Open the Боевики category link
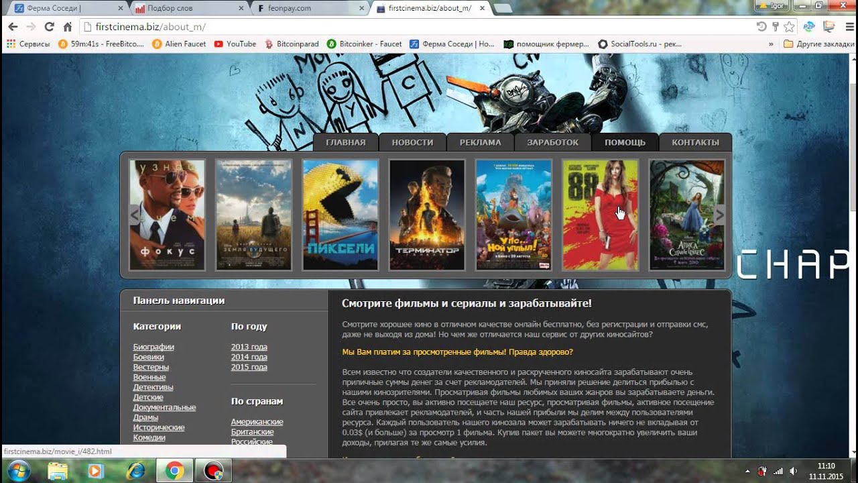858x483 pixels. click(x=149, y=357)
